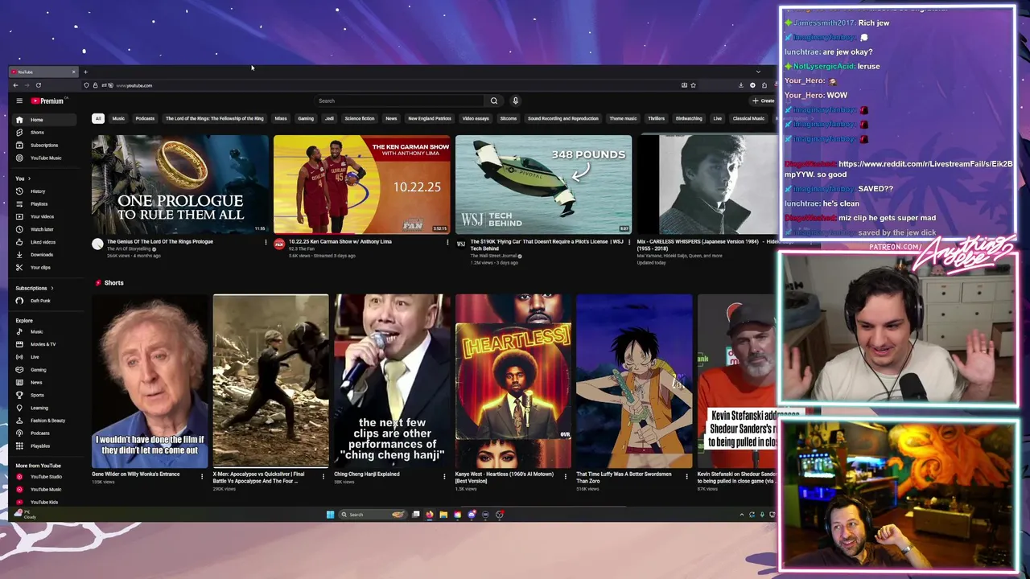Open the 348 Pounds flying car thumbnail
This screenshot has height=579, width=1030.
543,184
